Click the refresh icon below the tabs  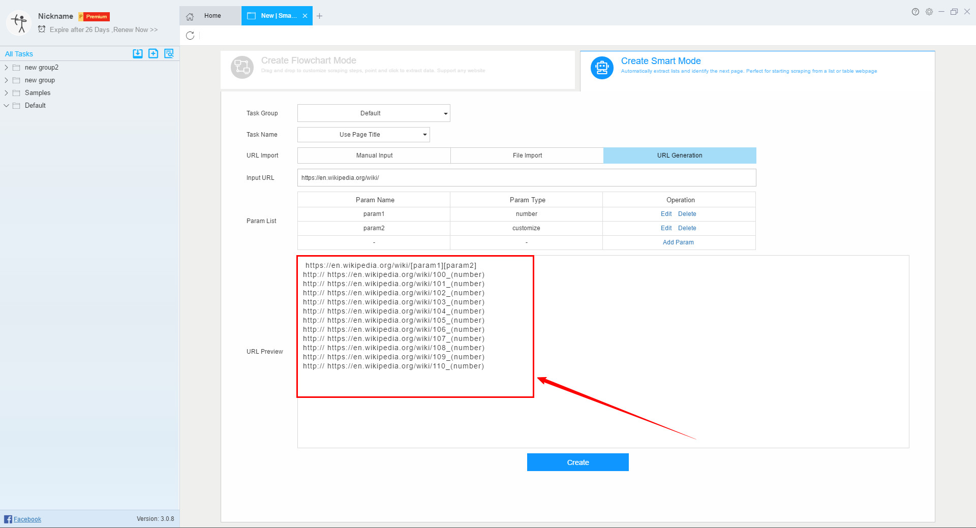coord(190,36)
